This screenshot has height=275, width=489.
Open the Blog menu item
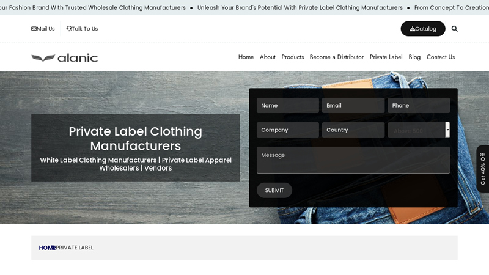click(x=414, y=57)
